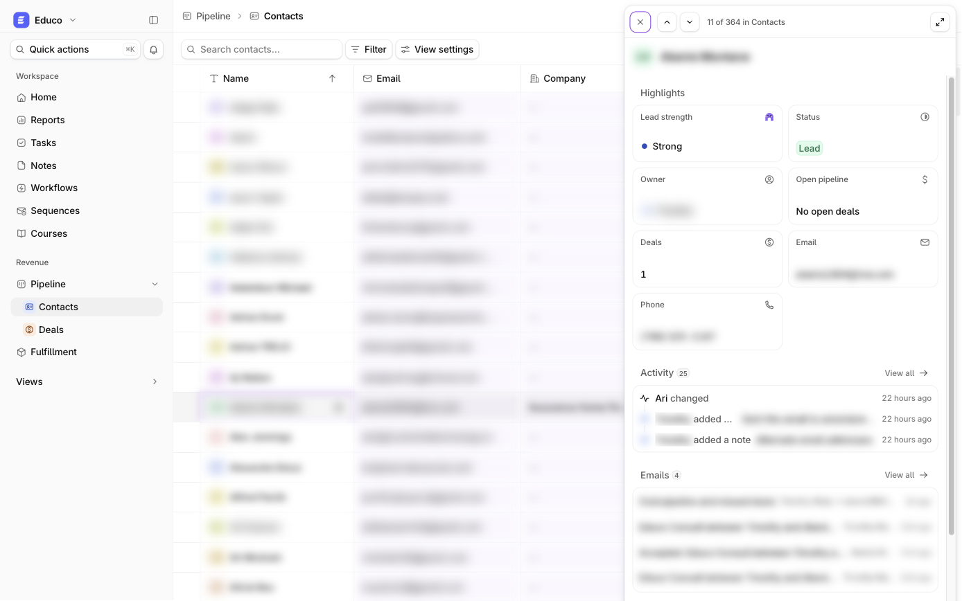The image size is (962, 601).
Task: Click the Deals coin icon in sidebar
Action: click(x=29, y=330)
